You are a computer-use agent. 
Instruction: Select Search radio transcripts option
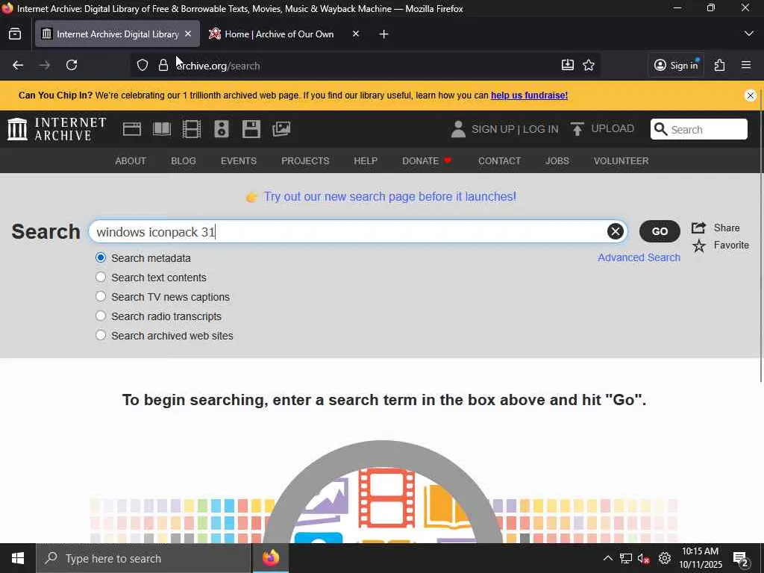point(101,316)
